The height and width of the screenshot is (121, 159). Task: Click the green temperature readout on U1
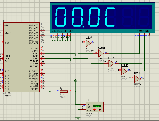click(x=97, y=106)
